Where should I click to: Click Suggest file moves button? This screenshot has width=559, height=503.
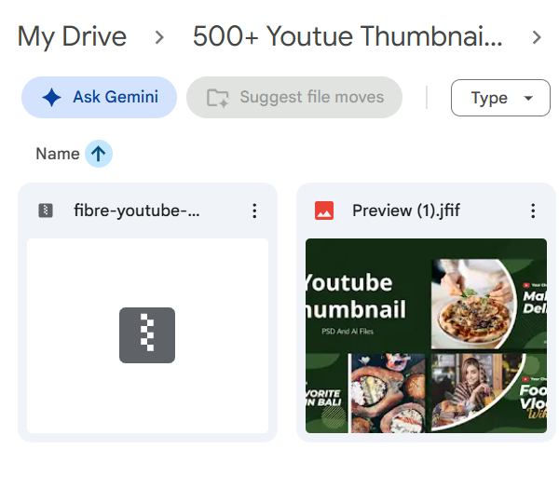coord(294,97)
